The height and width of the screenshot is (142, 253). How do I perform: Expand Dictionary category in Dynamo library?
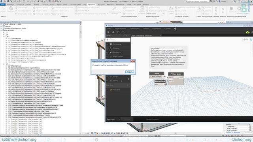click(107, 44)
